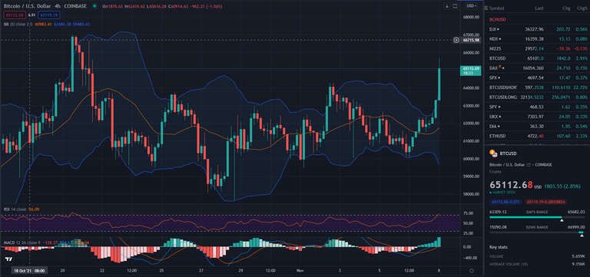
Task: Select the RSI 14 close indicator legend
Action: (15, 209)
